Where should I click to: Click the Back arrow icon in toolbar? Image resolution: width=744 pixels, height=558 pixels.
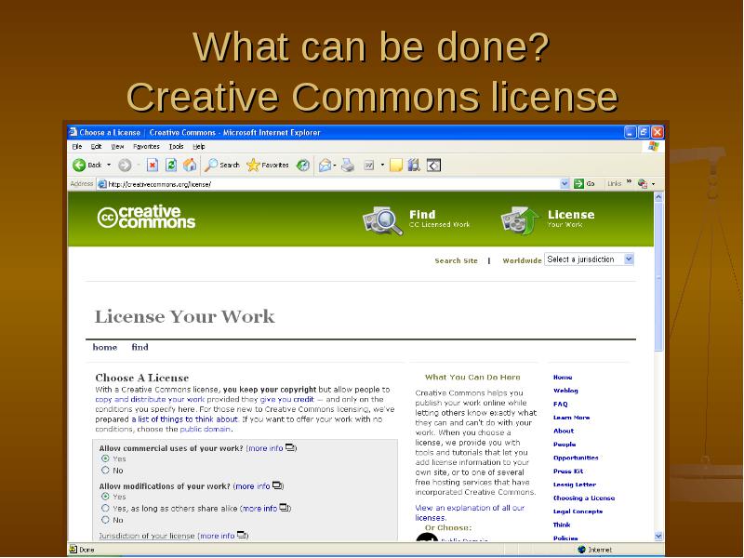[79, 165]
